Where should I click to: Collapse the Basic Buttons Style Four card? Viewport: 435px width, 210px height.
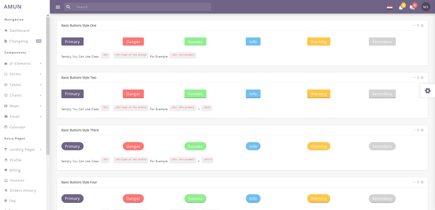[414, 182]
